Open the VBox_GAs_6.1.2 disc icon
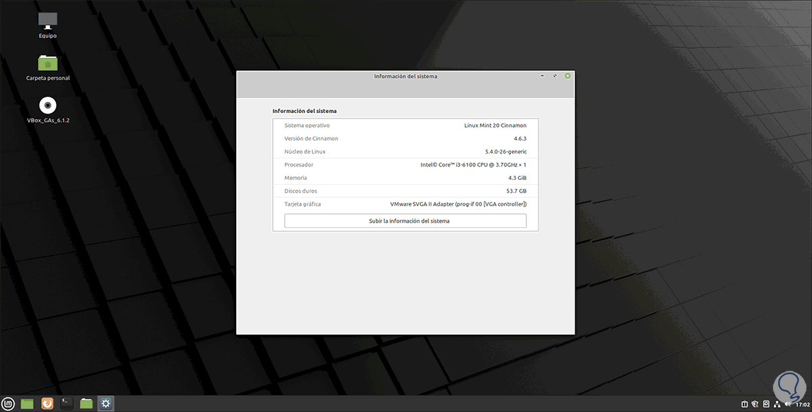This screenshot has width=812, height=412. 47,106
